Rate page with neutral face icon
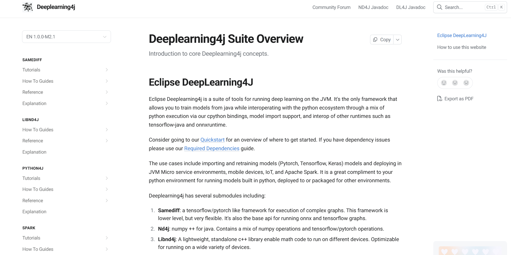 pos(455,83)
